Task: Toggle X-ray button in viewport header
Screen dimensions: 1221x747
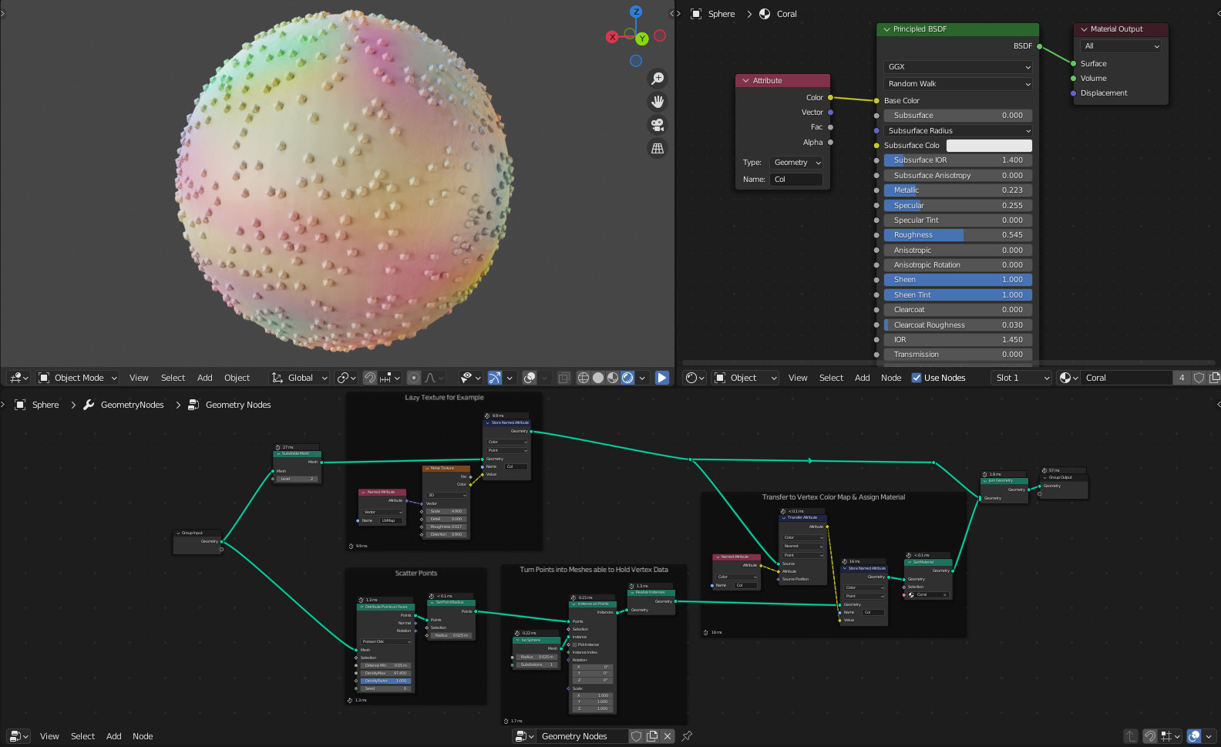Action: pyautogui.click(x=563, y=378)
